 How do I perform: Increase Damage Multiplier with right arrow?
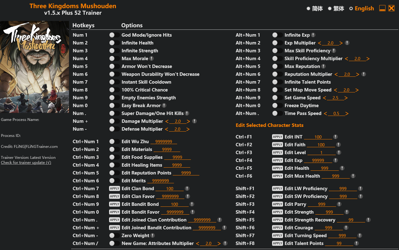point(188,121)
